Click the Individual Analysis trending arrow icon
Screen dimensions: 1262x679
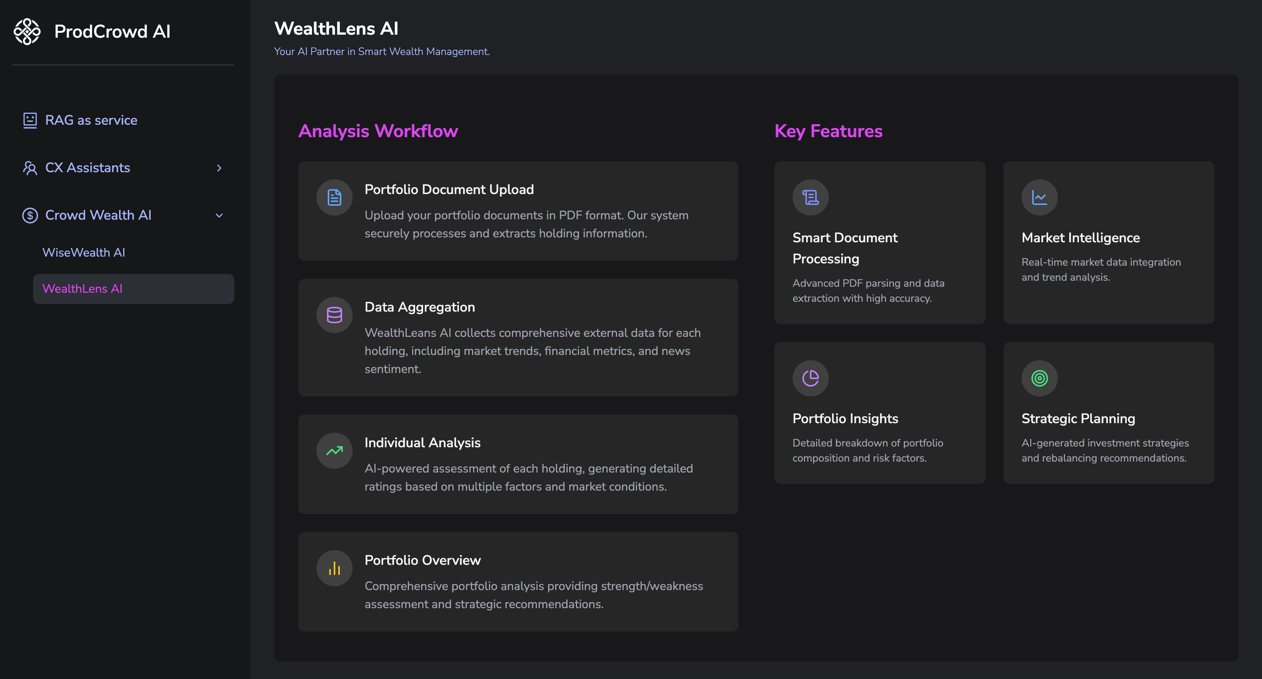tap(335, 451)
